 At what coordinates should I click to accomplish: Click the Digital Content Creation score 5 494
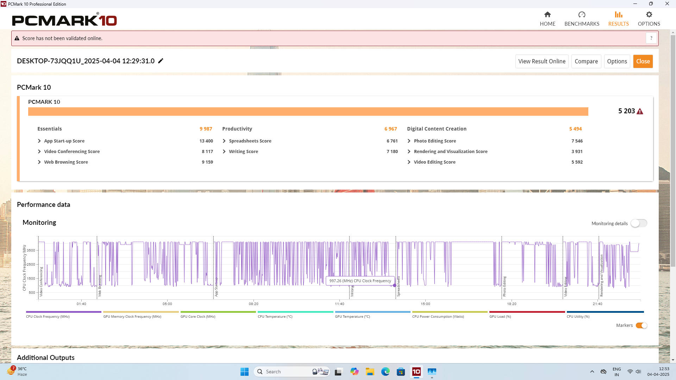[x=575, y=129]
